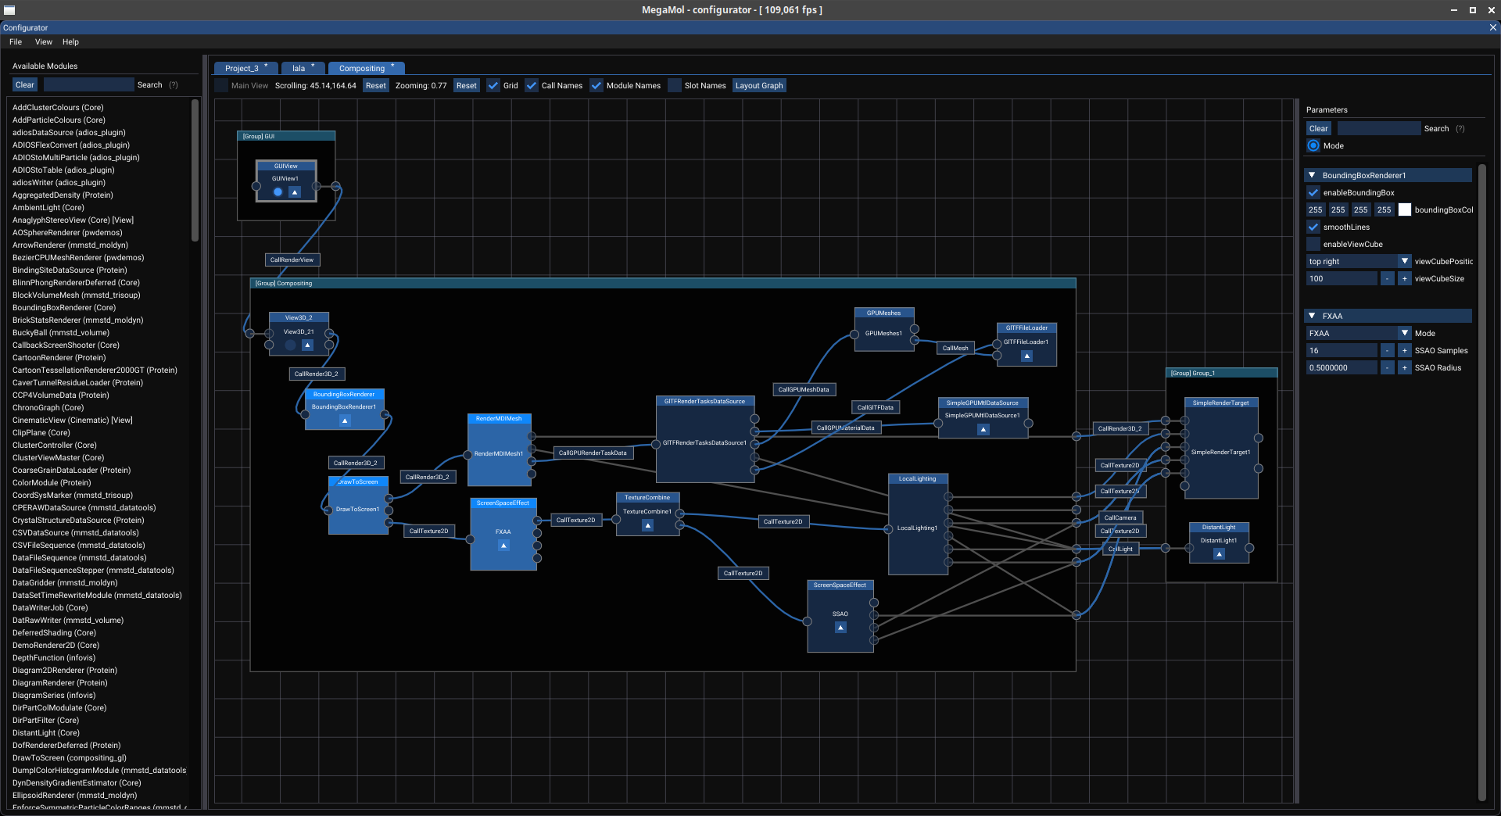Switch to the lala tab

click(303, 68)
